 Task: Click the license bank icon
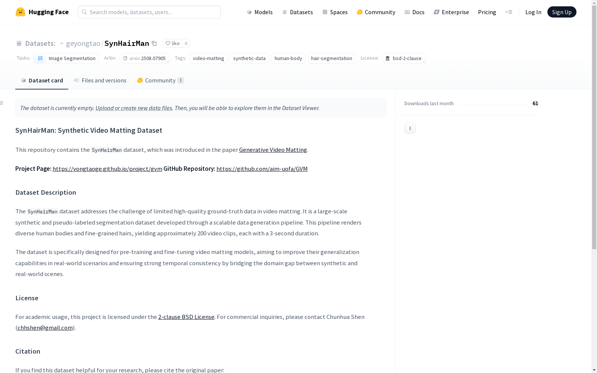pyautogui.click(x=388, y=58)
